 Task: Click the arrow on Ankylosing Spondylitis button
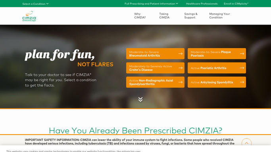(242, 82)
